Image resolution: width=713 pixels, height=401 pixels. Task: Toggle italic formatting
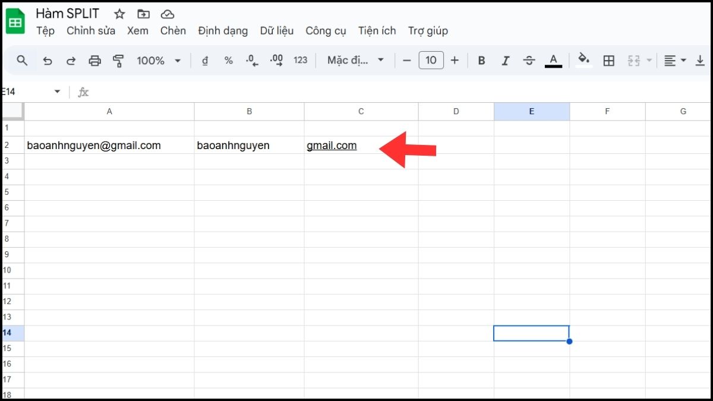coord(505,60)
